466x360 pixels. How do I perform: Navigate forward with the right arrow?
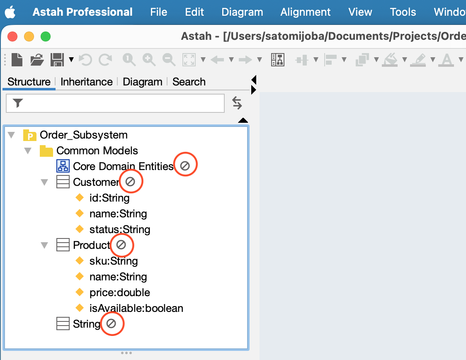pyautogui.click(x=245, y=60)
